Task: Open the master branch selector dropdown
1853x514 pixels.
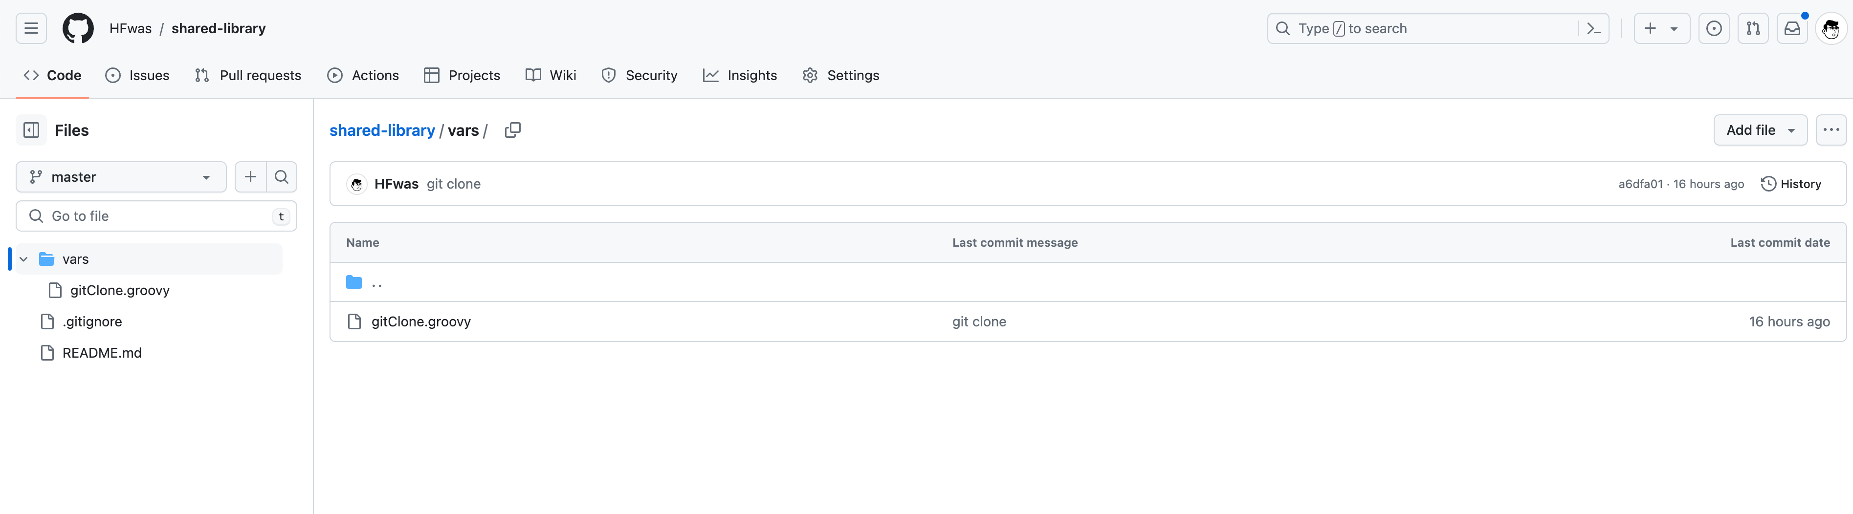Action: 121,177
